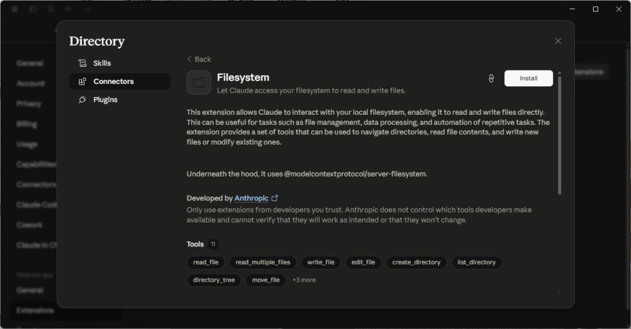Viewport: 631px width, 329px height.
Task: Open the Skills section in Directory
Action: pyautogui.click(x=119, y=63)
